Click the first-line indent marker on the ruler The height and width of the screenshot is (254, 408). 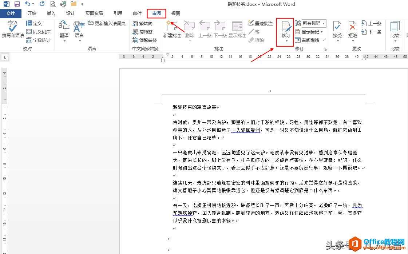[x=167, y=53]
